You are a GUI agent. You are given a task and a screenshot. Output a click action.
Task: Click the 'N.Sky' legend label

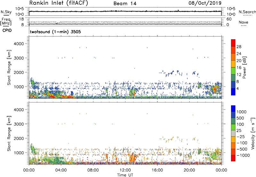pyautogui.click(x=6, y=12)
